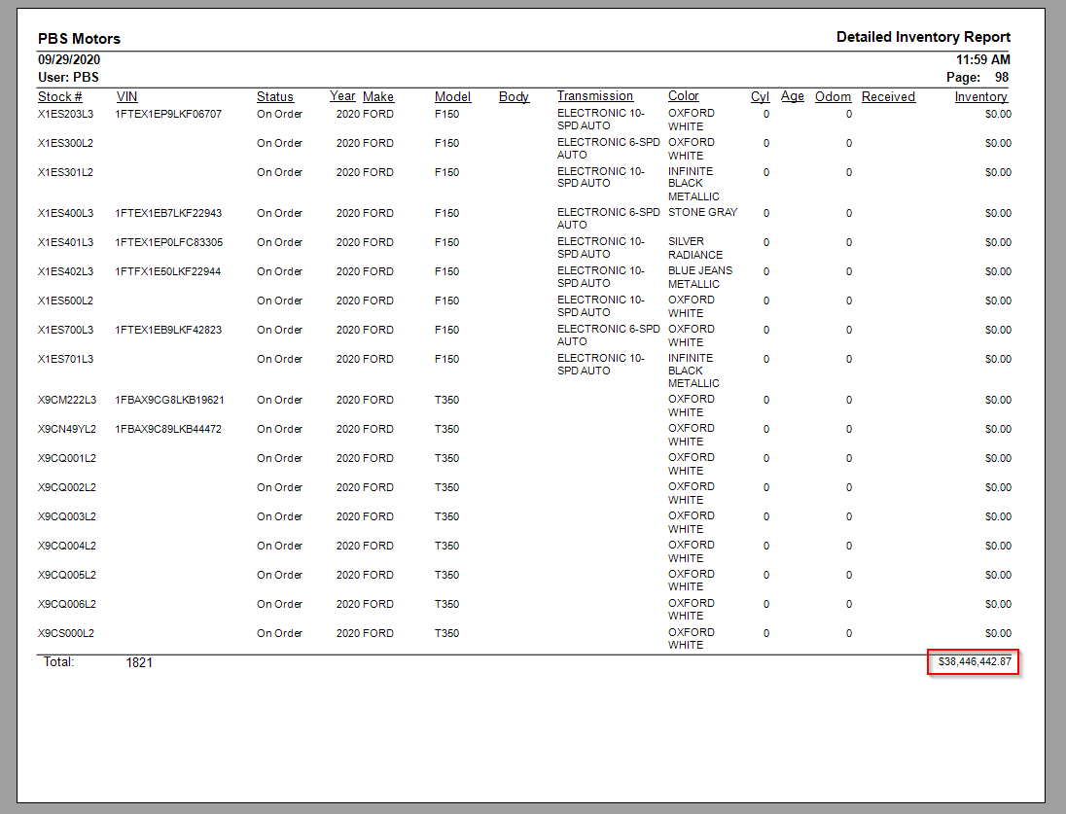Click the Color column header

(x=683, y=96)
